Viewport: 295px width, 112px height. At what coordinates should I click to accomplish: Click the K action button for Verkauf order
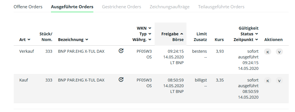(268, 52)
